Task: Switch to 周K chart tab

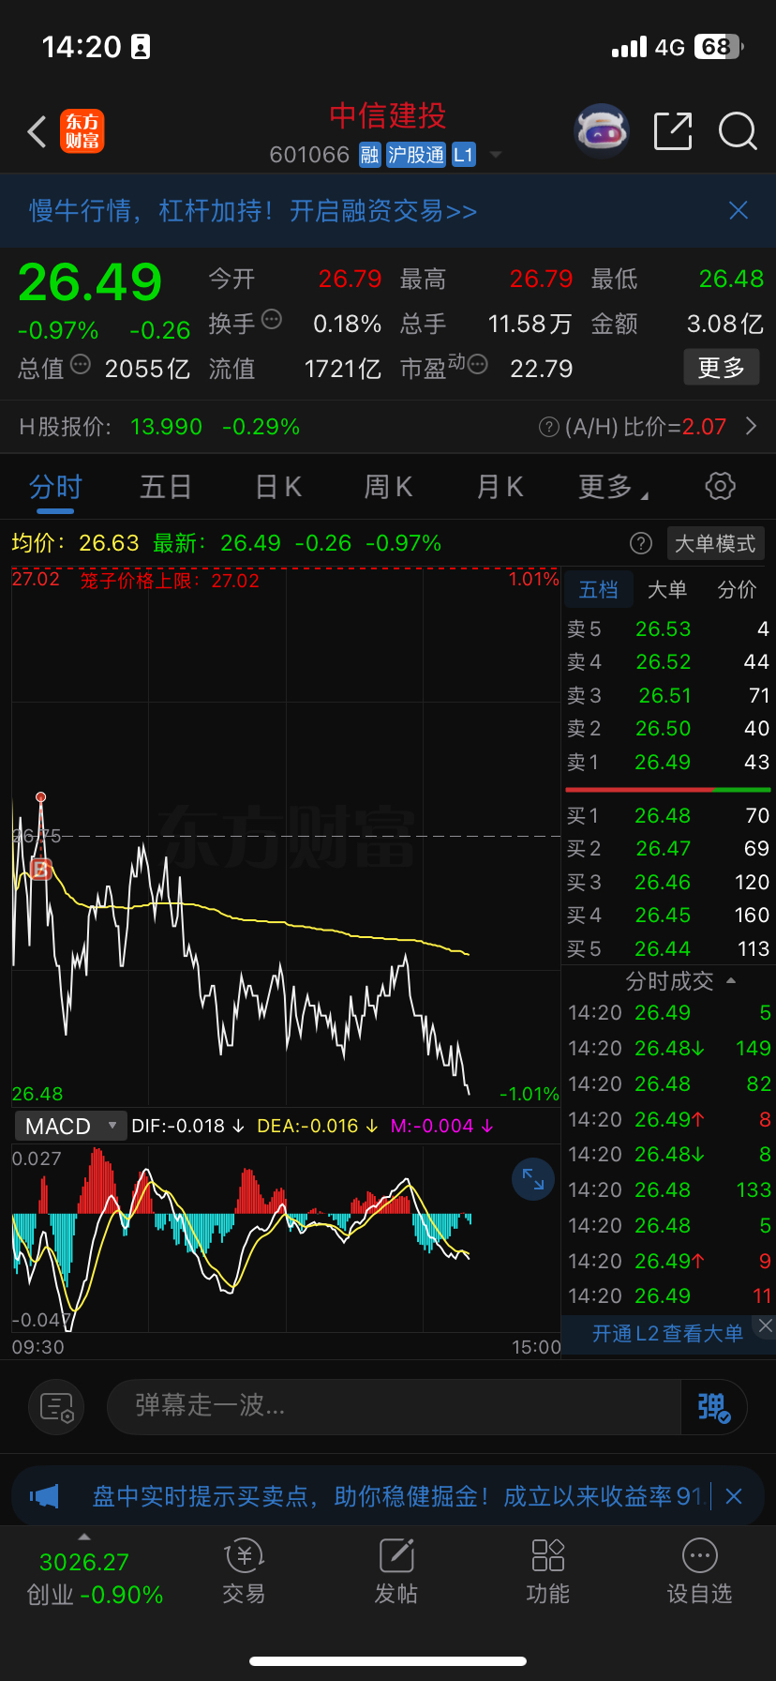Action: [388, 487]
